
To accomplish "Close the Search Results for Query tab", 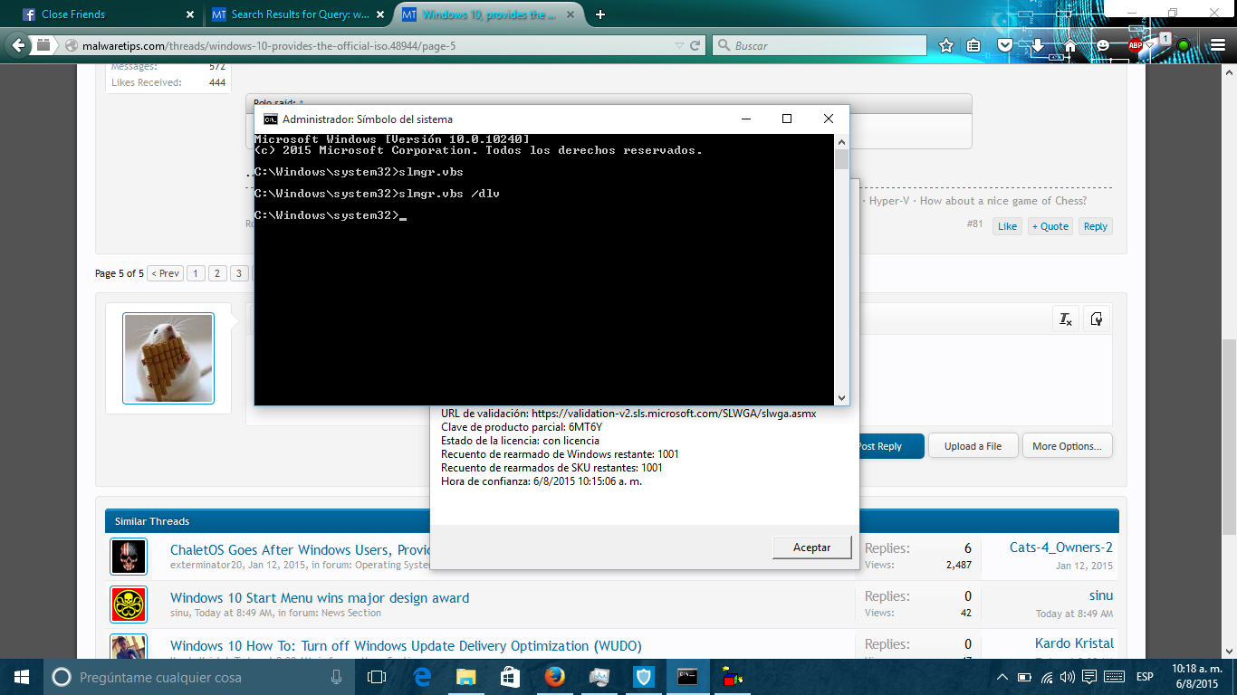I will tap(379, 14).
